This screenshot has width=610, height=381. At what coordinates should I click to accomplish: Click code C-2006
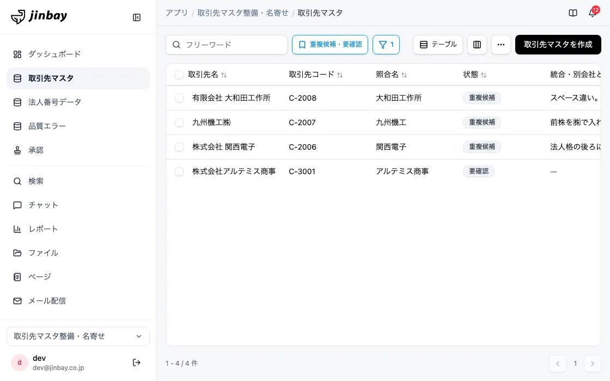click(x=302, y=147)
